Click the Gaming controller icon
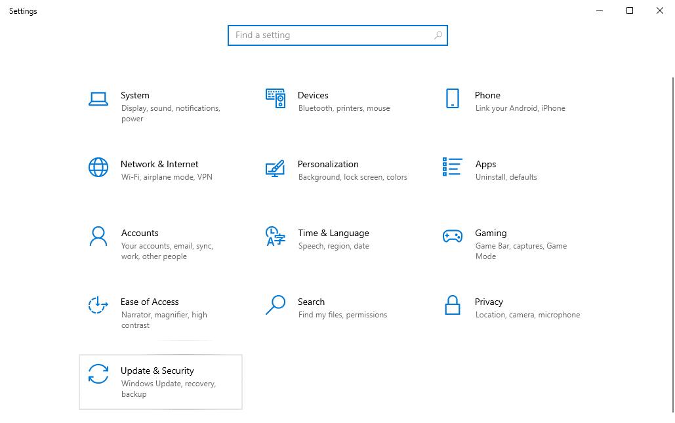The width and height of the screenshot is (675, 423). click(x=452, y=236)
